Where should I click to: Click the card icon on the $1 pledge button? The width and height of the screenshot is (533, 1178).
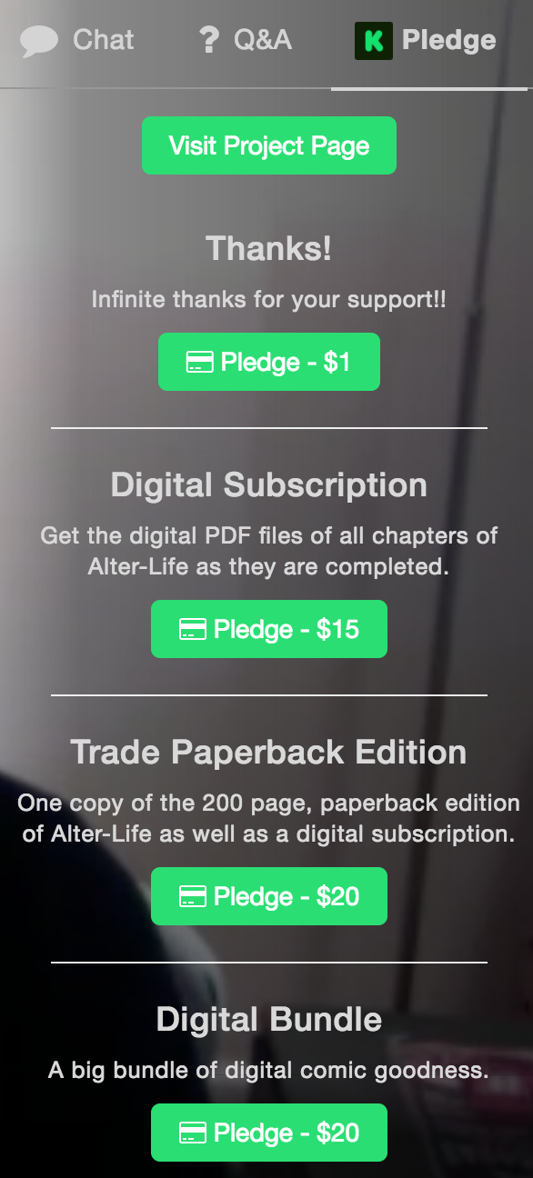pyautogui.click(x=199, y=363)
